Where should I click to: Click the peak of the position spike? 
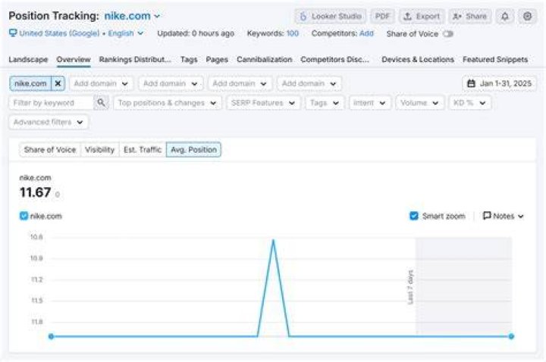pyautogui.click(x=273, y=240)
